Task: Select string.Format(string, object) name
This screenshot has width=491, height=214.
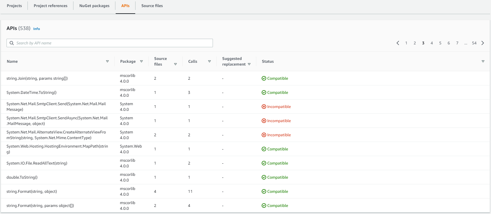Action: tap(32, 191)
